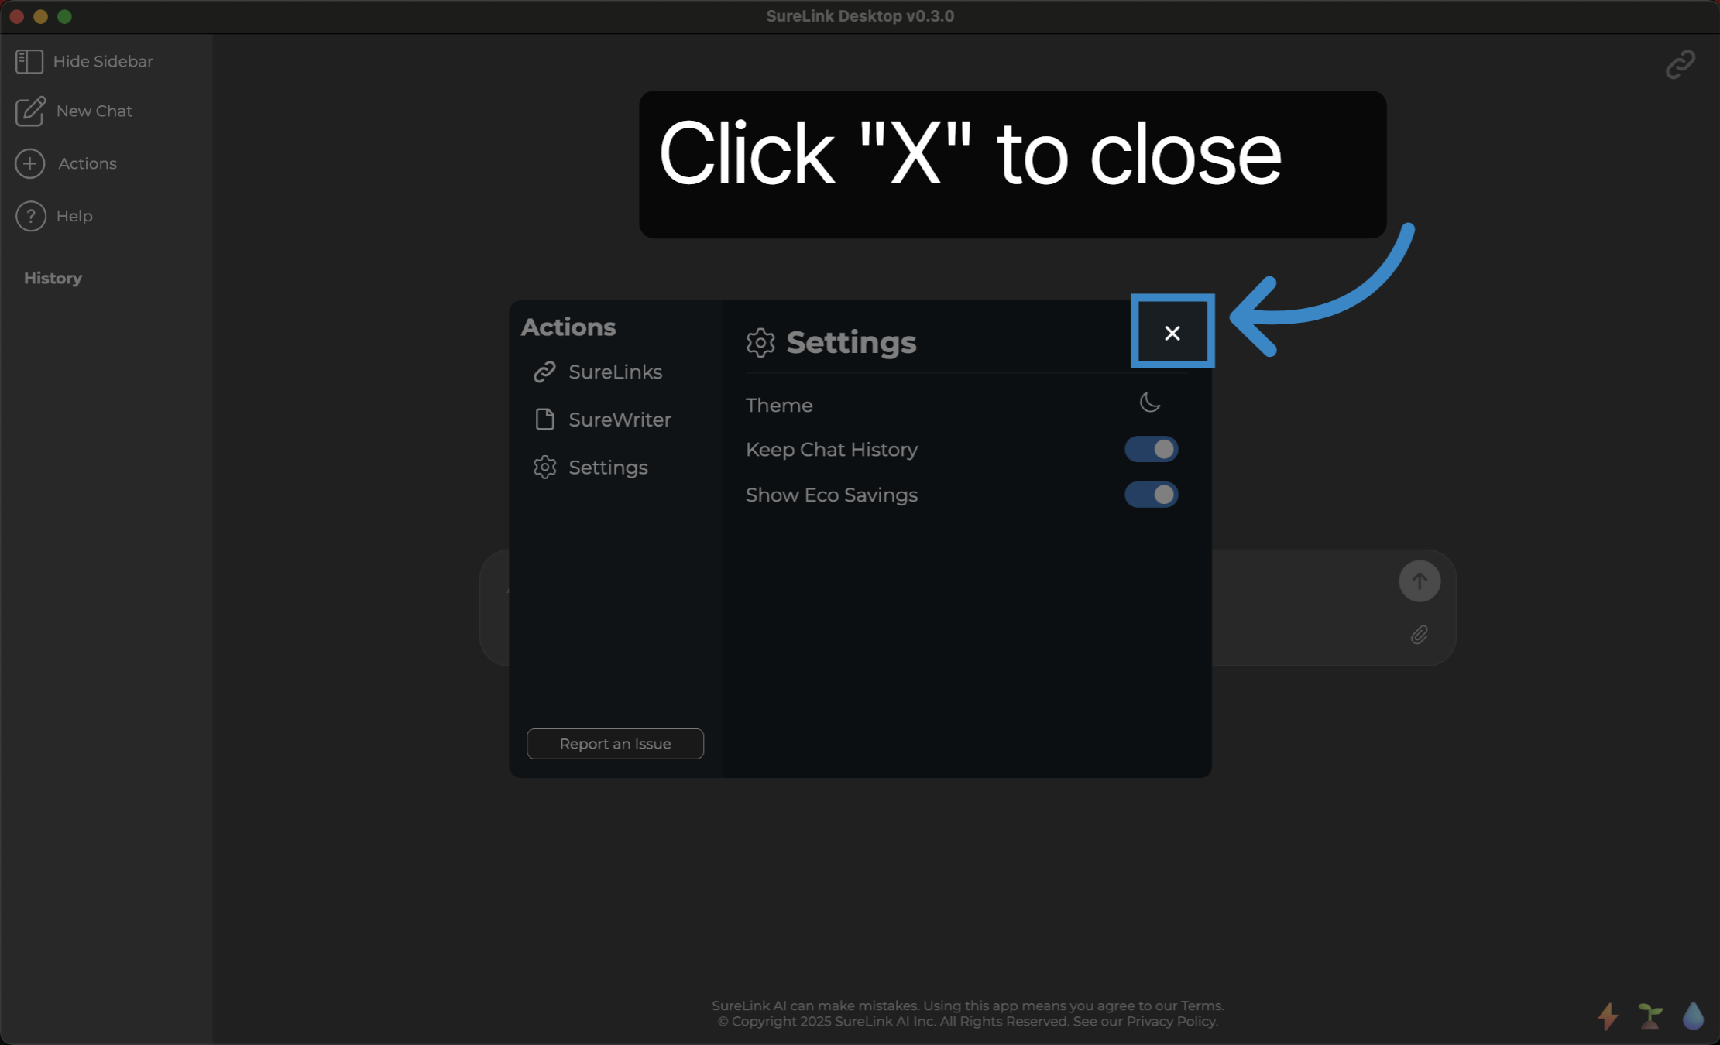
Task: Start a New Chat from the sidebar
Action: 74,111
